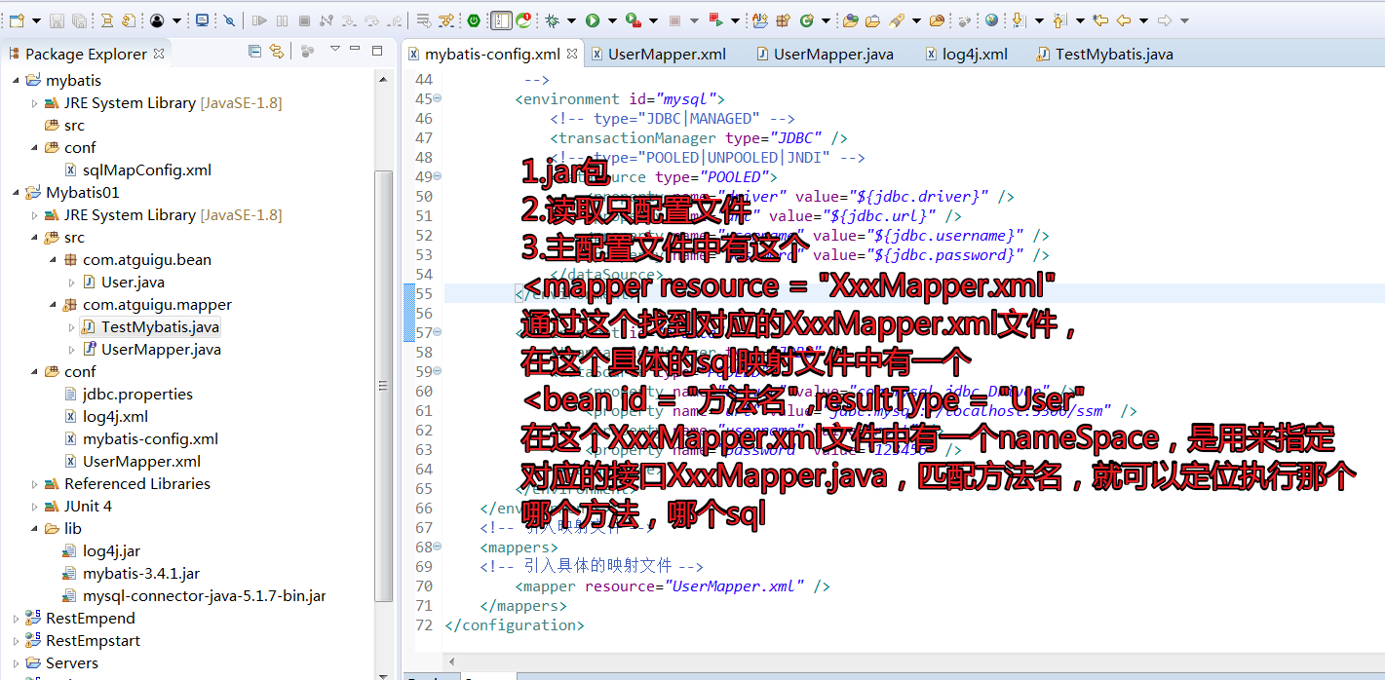Screen dimensions: 1385x680
Task: Click the green power toolbar icon
Action: (474, 20)
